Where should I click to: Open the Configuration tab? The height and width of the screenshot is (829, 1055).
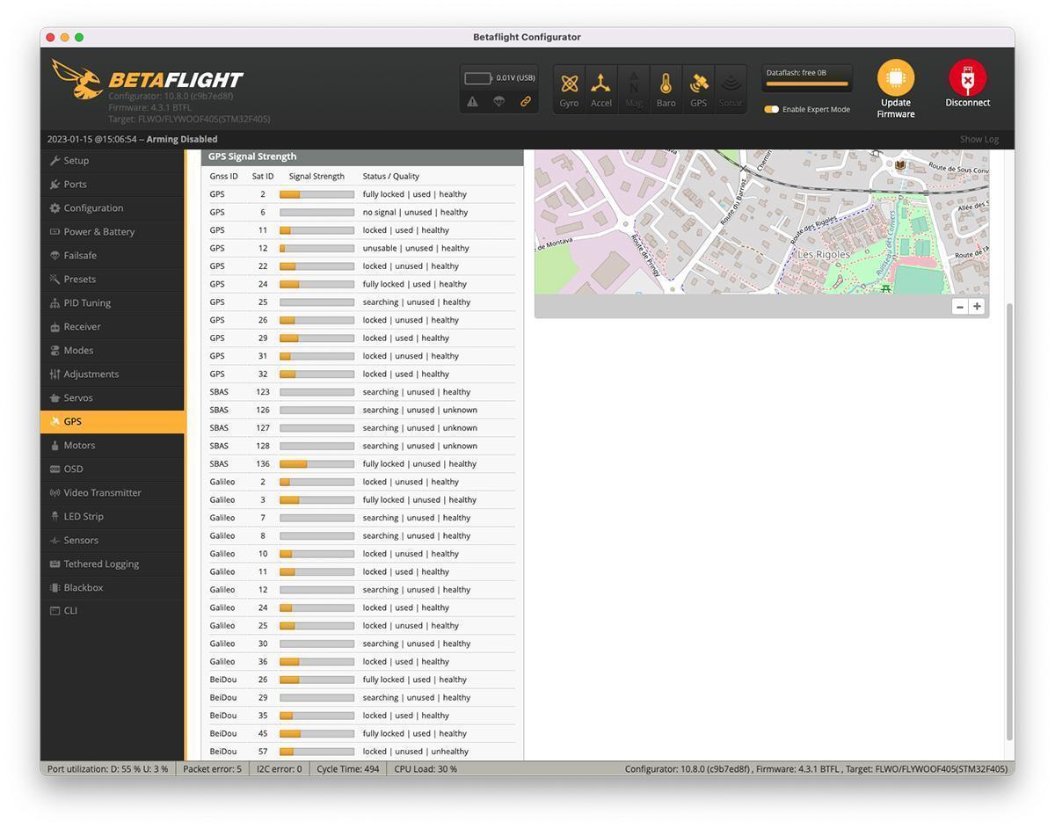pyautogui.click(x=113, y=208)
